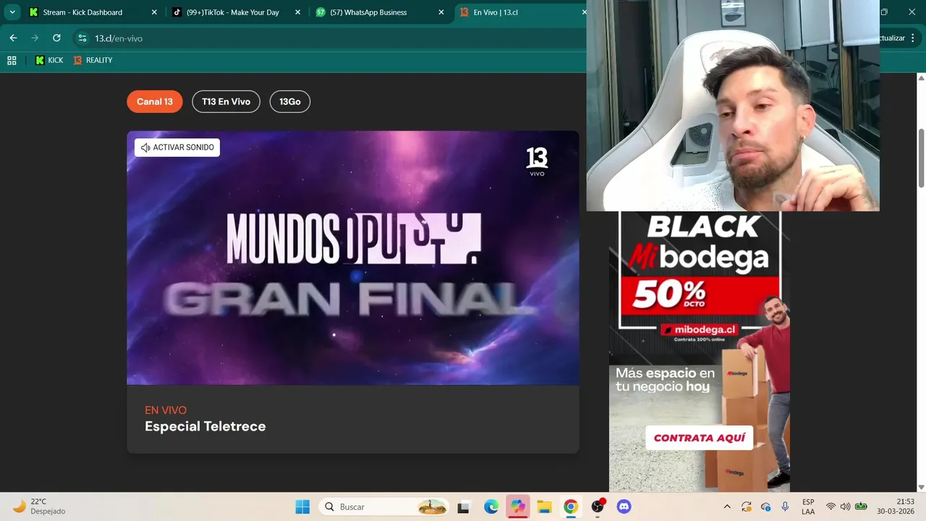
Task: Click the sync update tray icon
Action: click(747, 507)
